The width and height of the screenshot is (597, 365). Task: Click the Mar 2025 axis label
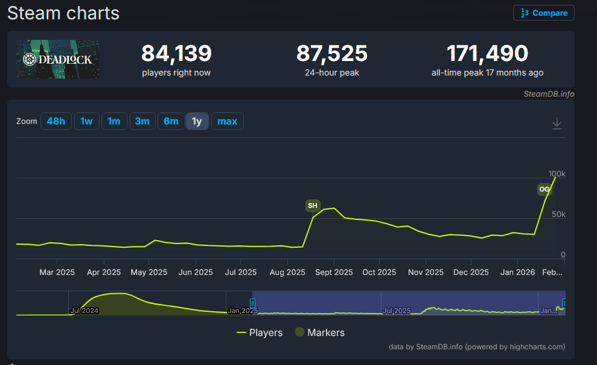point(57,273)
